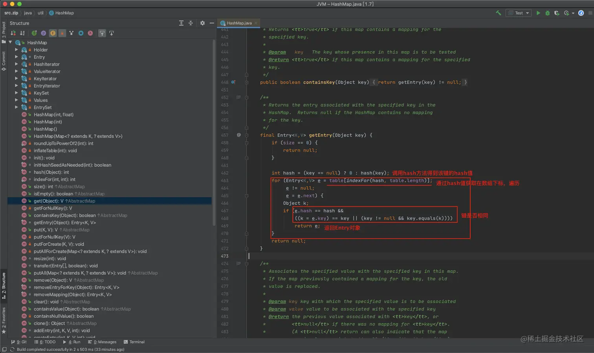Image resolution: width=594 pixels, height=353 pixels.
Task: Expand the HashIterator class node
Action: click(x=16, y=64)
